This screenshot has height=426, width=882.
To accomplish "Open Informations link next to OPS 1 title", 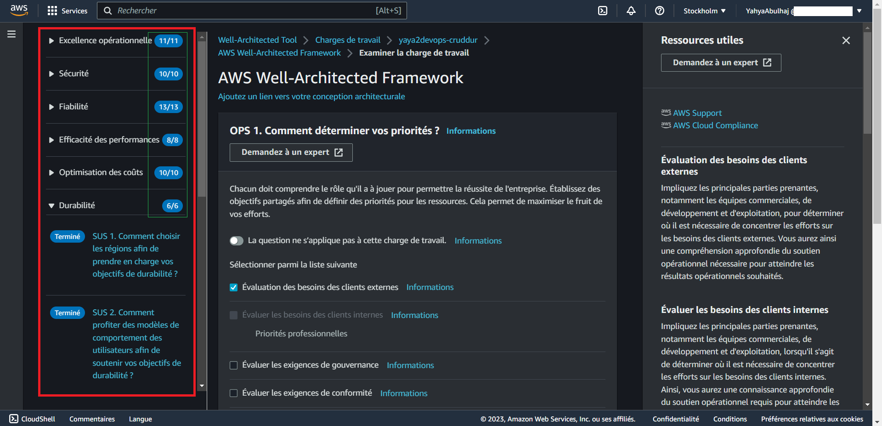I will pos(471,131).
